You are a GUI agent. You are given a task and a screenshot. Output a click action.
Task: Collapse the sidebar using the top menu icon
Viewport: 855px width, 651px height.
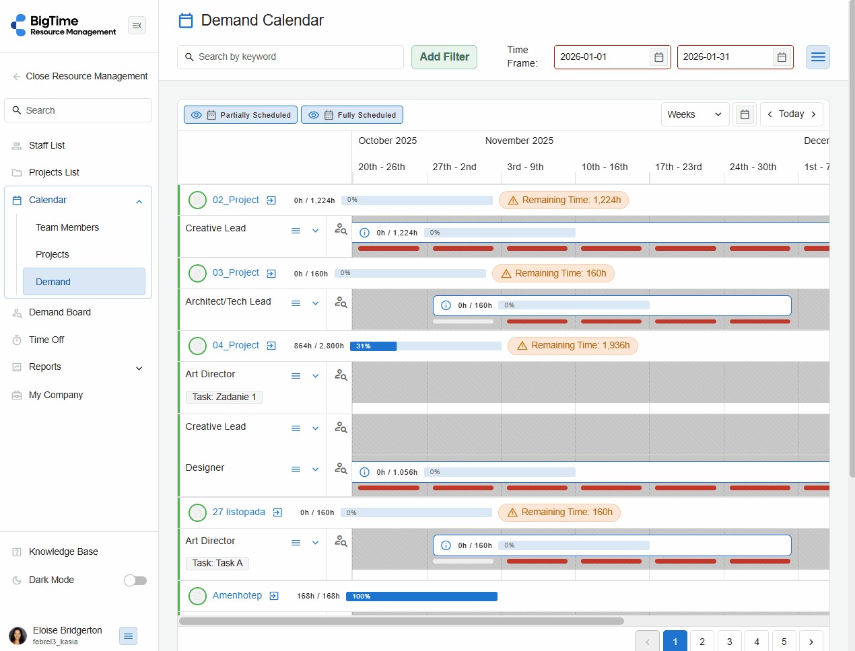click(x=137, y=26)
